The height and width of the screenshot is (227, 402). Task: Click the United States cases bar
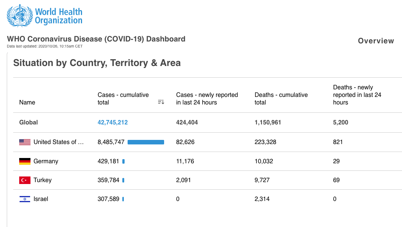tap(146, 142)
